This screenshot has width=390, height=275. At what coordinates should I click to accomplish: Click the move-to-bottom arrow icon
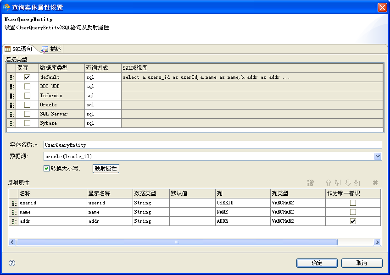(x=357, y=183)
